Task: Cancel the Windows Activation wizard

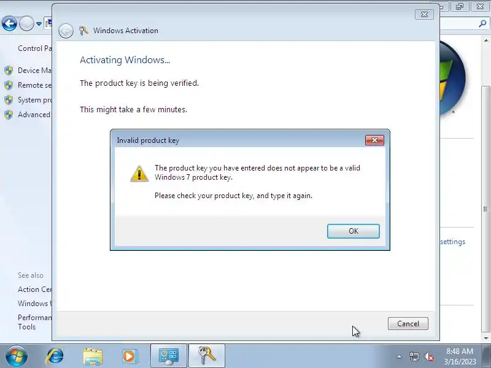Action: point(408,324)
